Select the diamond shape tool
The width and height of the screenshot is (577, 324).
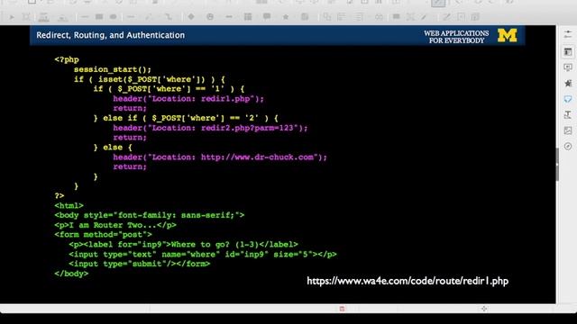[x=191, y=16]
